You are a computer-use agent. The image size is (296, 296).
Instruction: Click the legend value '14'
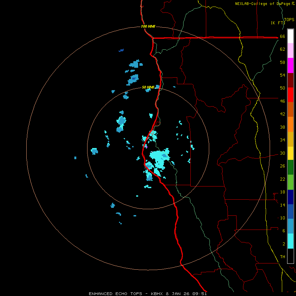click(x=283, y=205)
